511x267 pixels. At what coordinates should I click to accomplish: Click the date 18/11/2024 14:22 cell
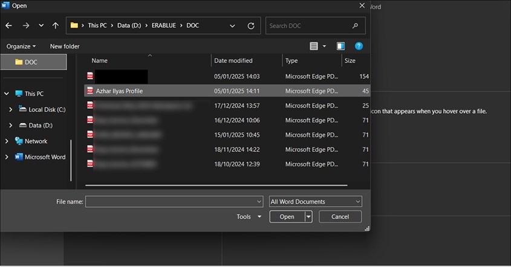click(237, 150)
